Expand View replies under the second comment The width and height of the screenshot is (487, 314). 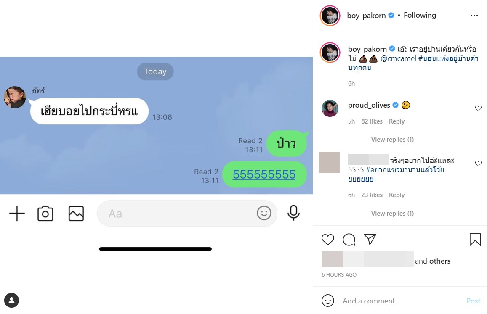tap(392, 214)
